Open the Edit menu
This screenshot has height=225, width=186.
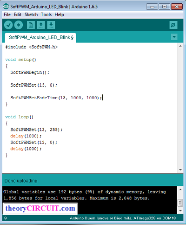coord(18,14)
